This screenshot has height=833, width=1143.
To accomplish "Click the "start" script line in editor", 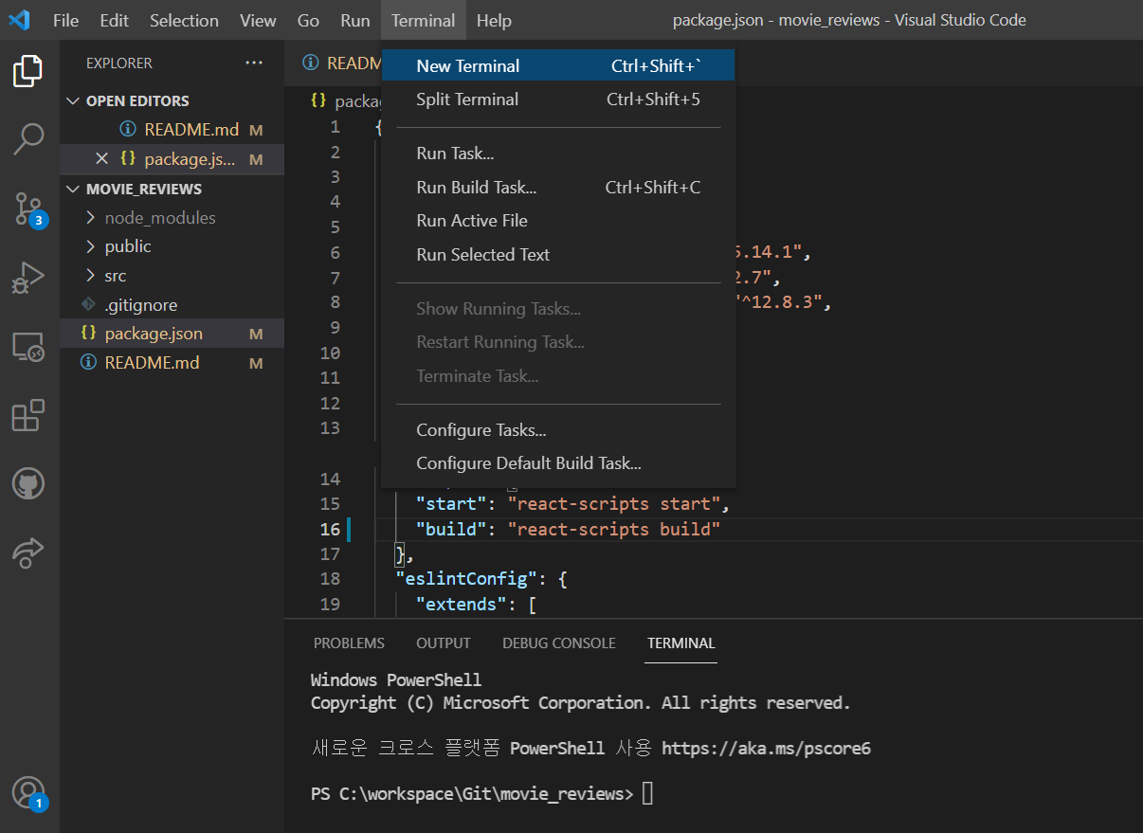I will (572, 503).
